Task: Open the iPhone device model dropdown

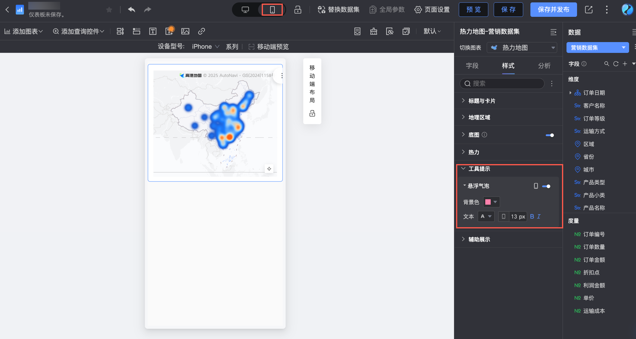Action: pyautogui.click(x=205, y=47)
